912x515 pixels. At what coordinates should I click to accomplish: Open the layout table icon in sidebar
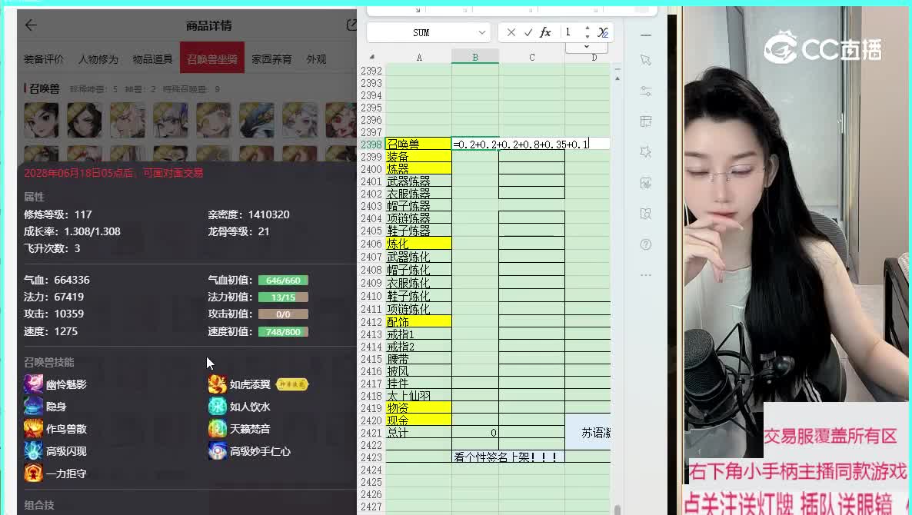pyautogui.click(x=646, y=121)
